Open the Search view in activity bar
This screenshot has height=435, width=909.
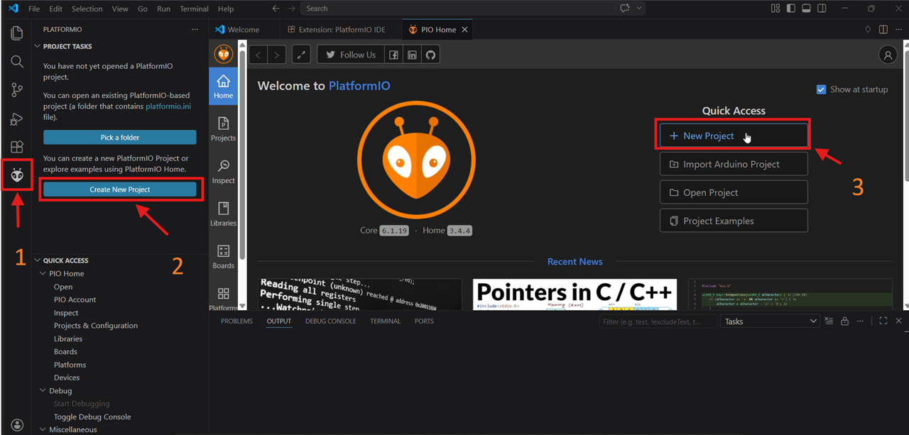pyautogui.click(x=17, y=62)
